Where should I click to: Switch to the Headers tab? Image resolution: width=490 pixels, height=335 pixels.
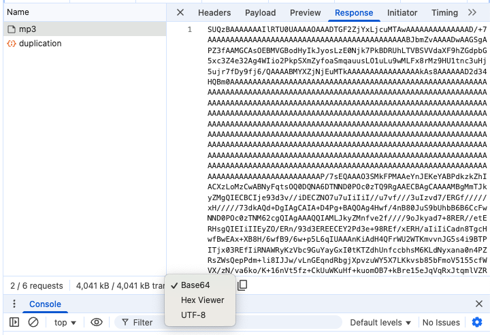pyautogui.click(x=214, y=12)
